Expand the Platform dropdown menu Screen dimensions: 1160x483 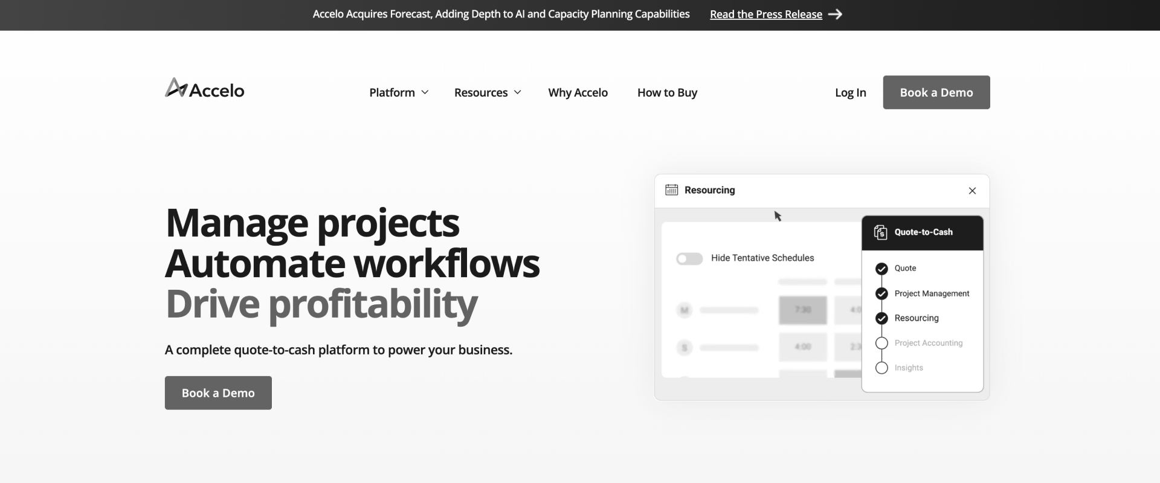coord(399,92)
